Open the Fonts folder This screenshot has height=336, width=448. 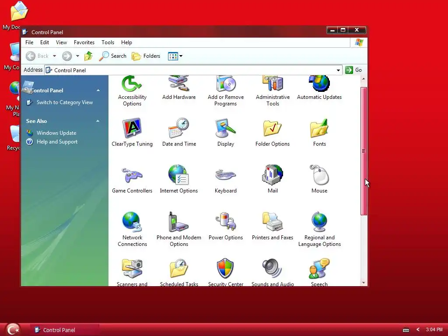[319, 132]
